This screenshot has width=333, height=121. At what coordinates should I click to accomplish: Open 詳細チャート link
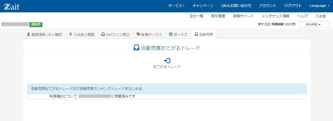point(243,16)
